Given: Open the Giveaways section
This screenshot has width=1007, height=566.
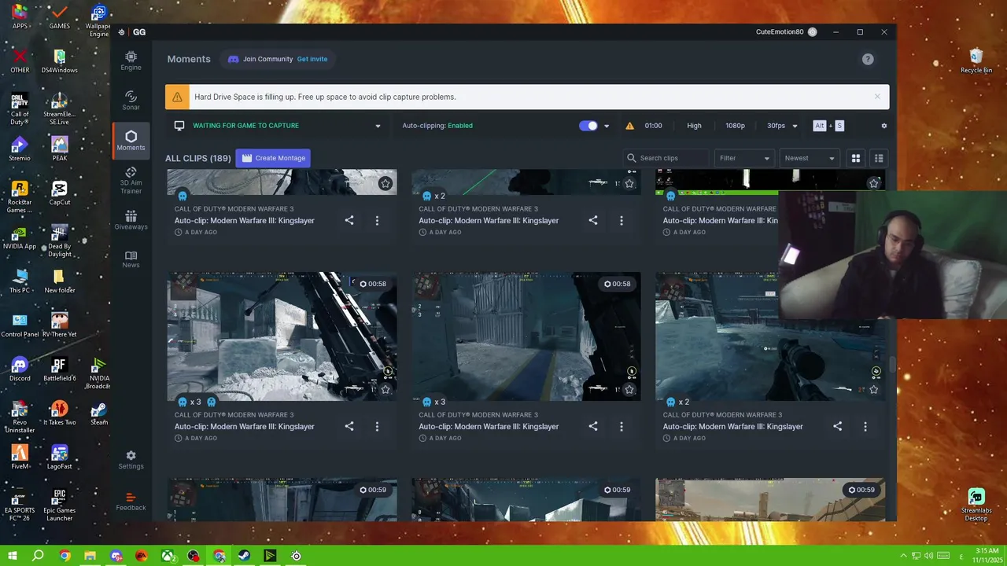Looking at the screenshot, I should tap(131, 220).
